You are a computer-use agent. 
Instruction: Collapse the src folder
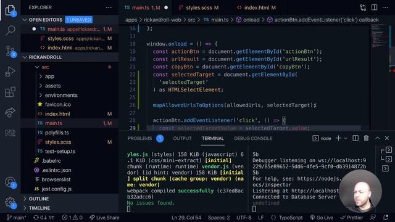click(x=70, y=67)
